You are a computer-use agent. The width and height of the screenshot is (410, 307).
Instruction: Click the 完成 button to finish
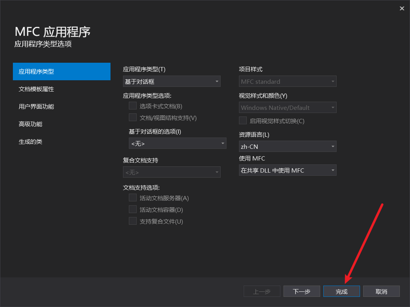(341, 291)
